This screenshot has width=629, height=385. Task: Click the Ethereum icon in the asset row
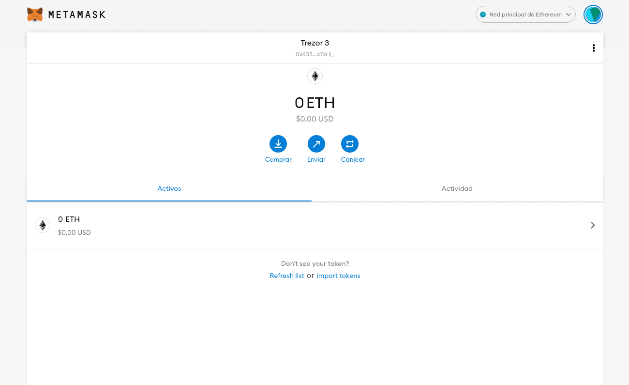pos(43,225)
